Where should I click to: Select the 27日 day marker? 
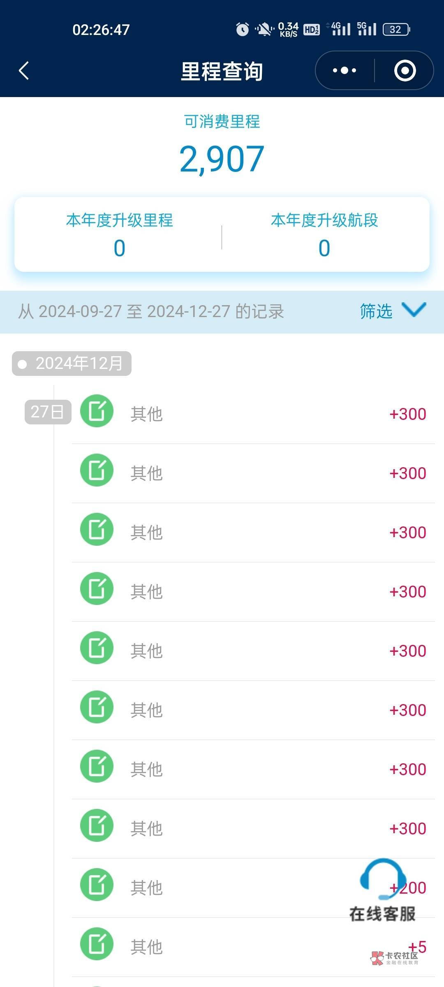click(x=48, y=412)
